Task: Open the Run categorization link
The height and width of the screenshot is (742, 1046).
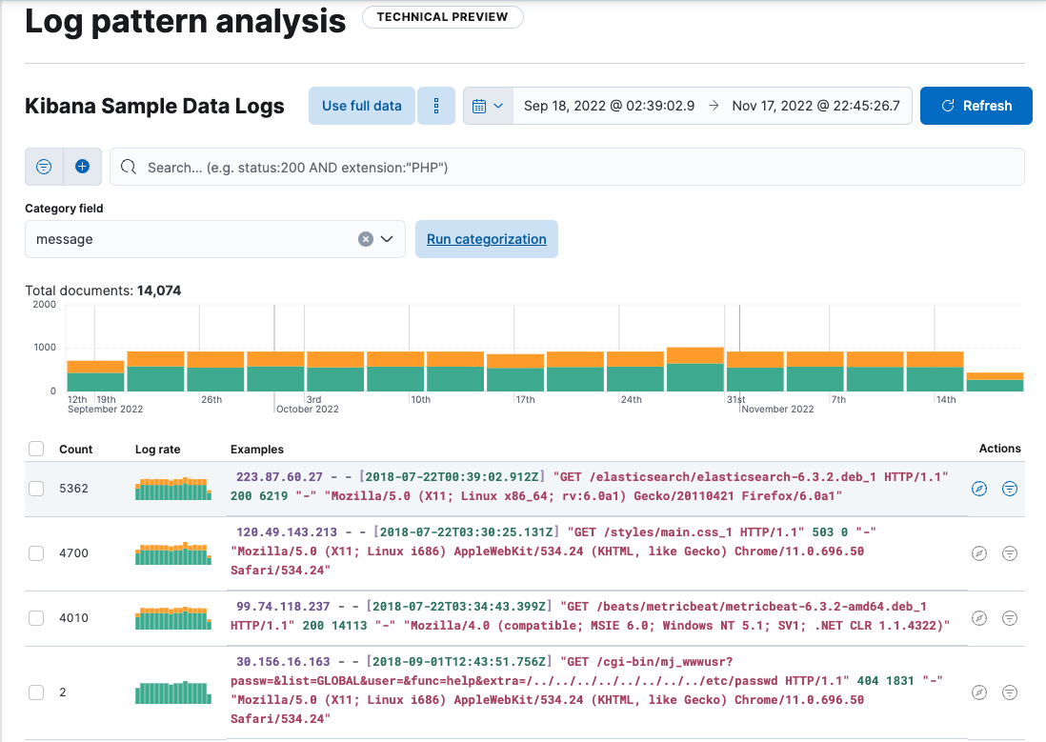Action: [x=486, y=239]
